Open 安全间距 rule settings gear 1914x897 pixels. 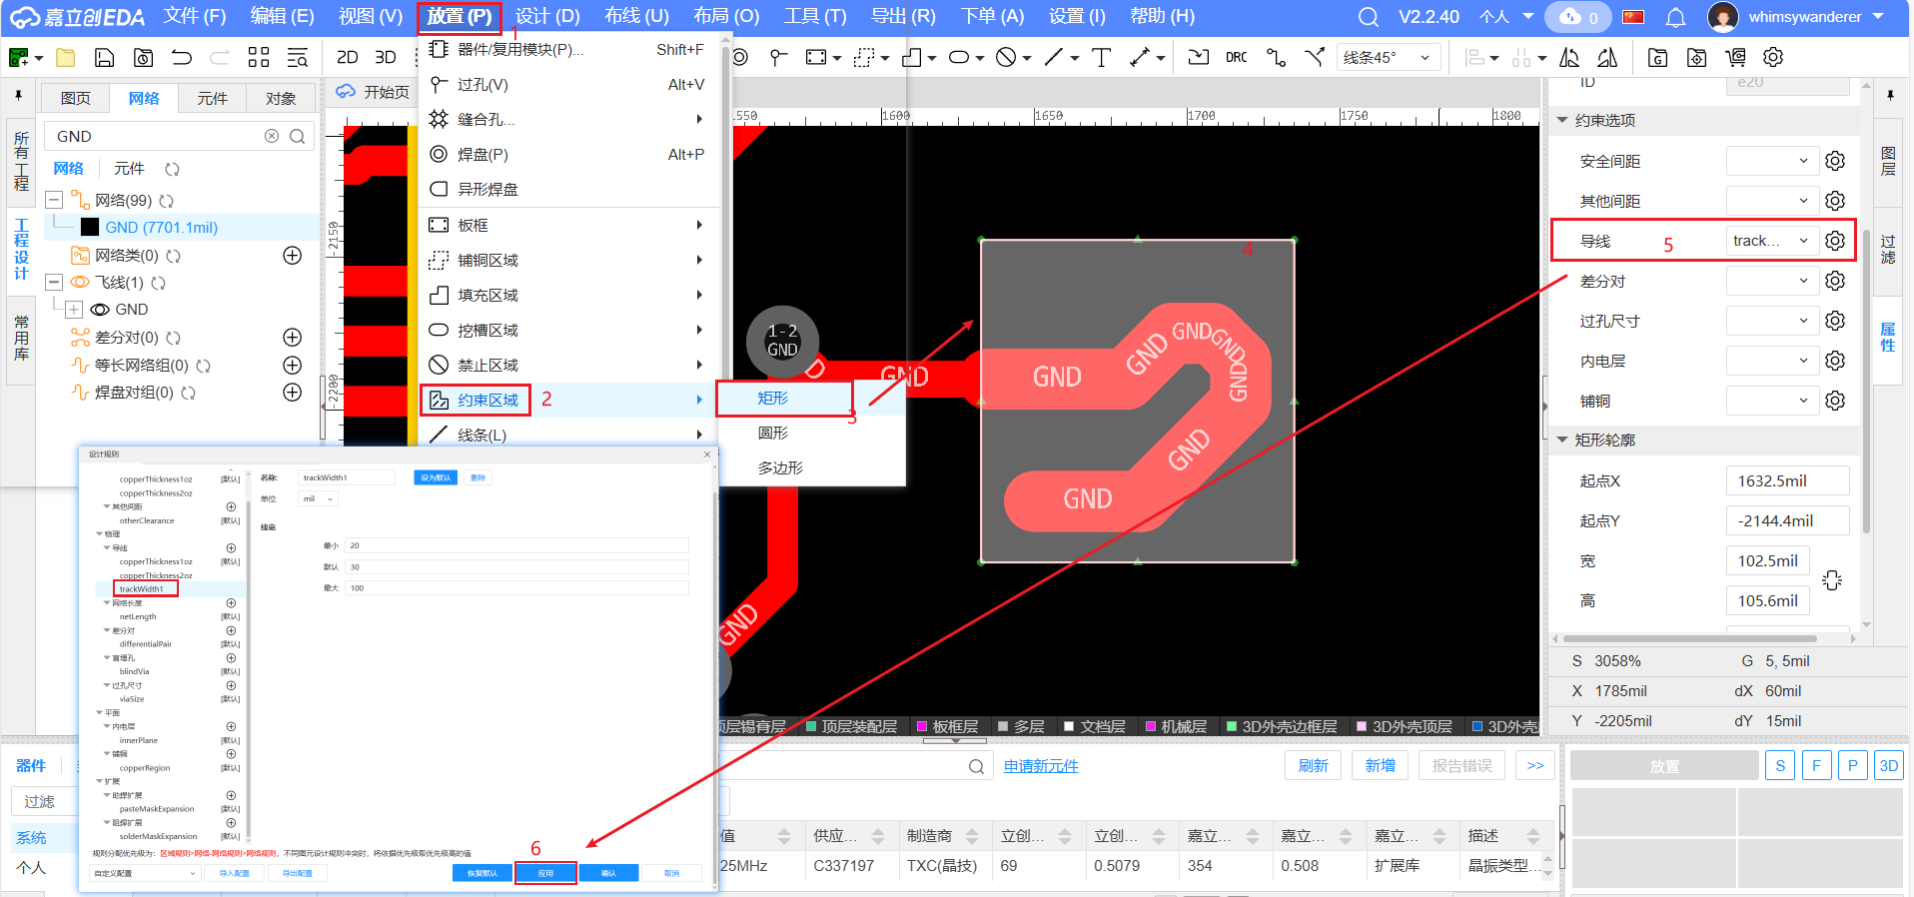pos(1835,161)
